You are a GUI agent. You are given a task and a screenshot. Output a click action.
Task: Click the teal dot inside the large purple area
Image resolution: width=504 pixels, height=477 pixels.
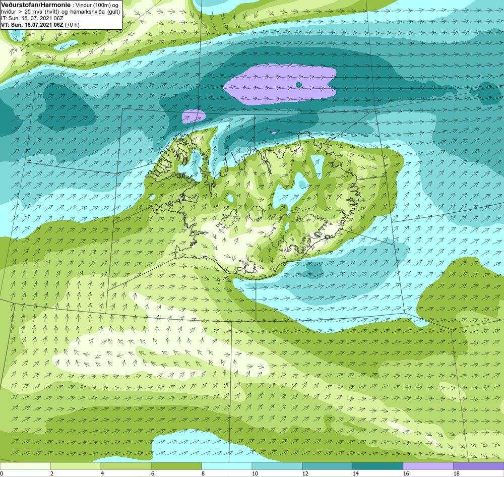point(298,85)
